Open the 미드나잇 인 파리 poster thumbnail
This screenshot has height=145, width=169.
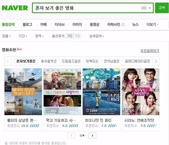[x=101, y=92]
